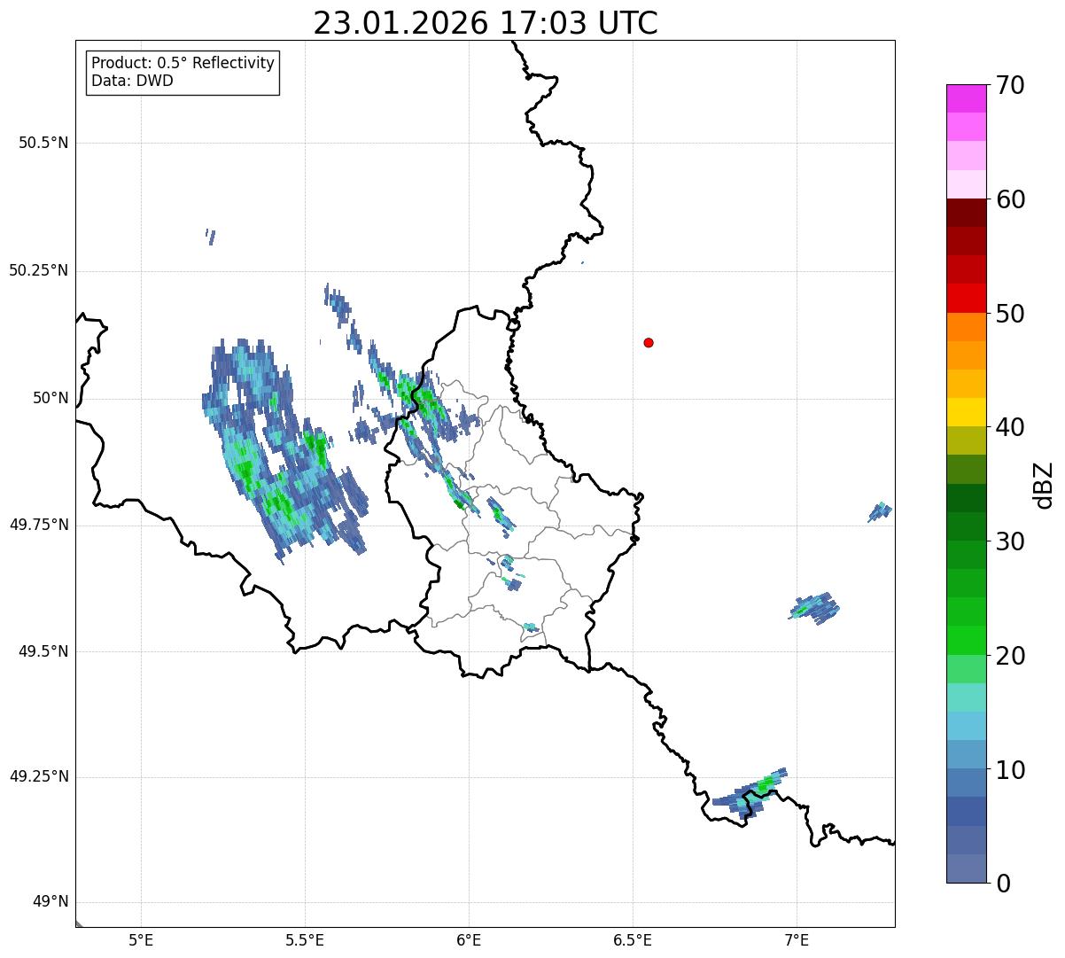Click the title '23.01.2026 17:03 UTC'
This screenshot has width=1065, height=958.
point(486,23)
